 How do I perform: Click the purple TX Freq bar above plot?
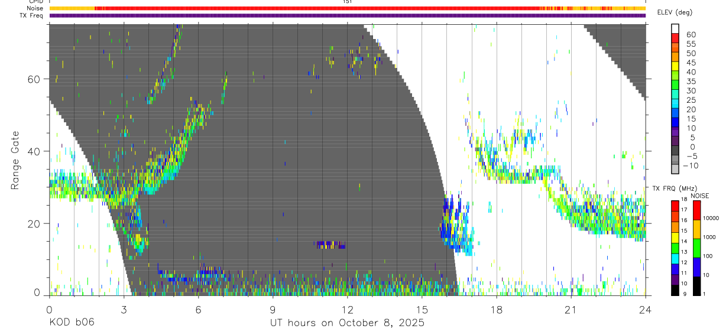click(347, 15)
